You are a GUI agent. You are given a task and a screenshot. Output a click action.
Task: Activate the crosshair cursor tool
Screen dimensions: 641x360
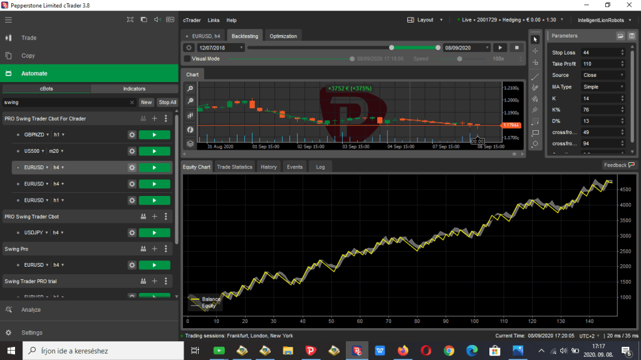click(x=534, y=51)
